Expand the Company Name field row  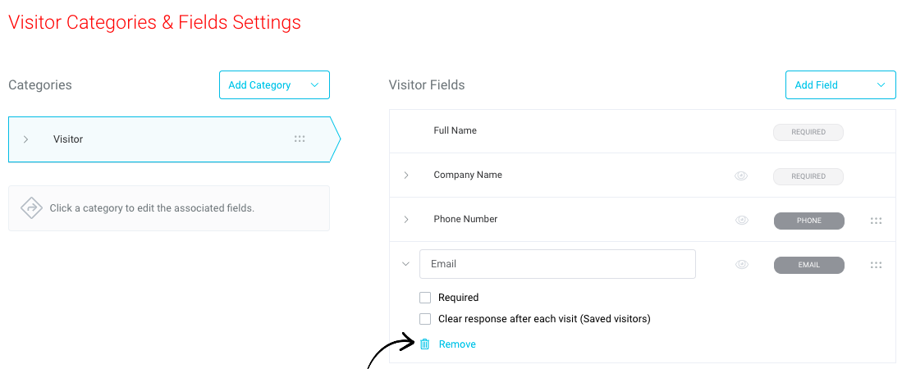pos(406,175)
